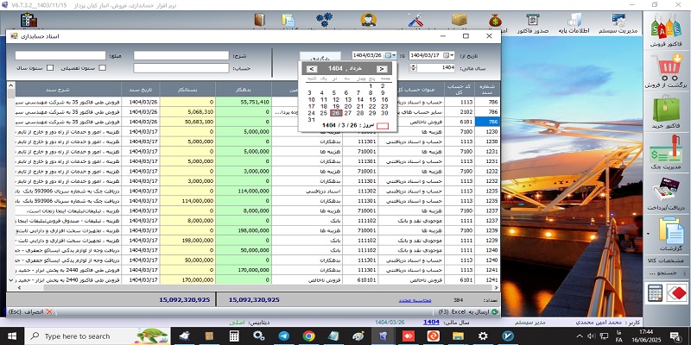Open the تاریخ از date dropdown arrow
Image resolution: width=691 pixels, height=345 pixels.
click(x=452, y=55)
